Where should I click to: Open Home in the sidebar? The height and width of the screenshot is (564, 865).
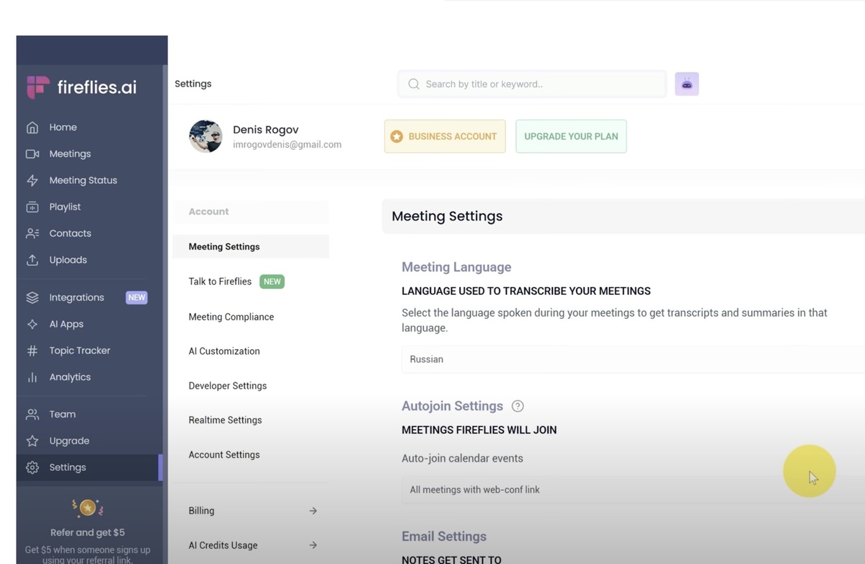(63, 128)
